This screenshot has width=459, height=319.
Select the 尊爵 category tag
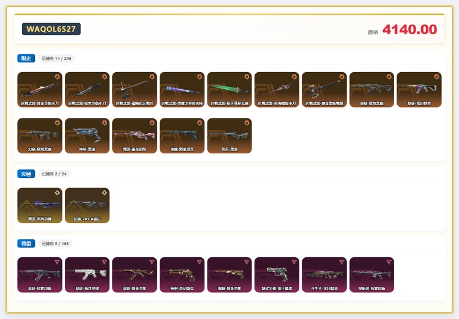(26, 244)
